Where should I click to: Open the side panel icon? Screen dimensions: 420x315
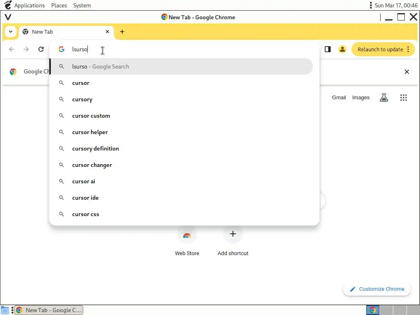pos(328,49)
